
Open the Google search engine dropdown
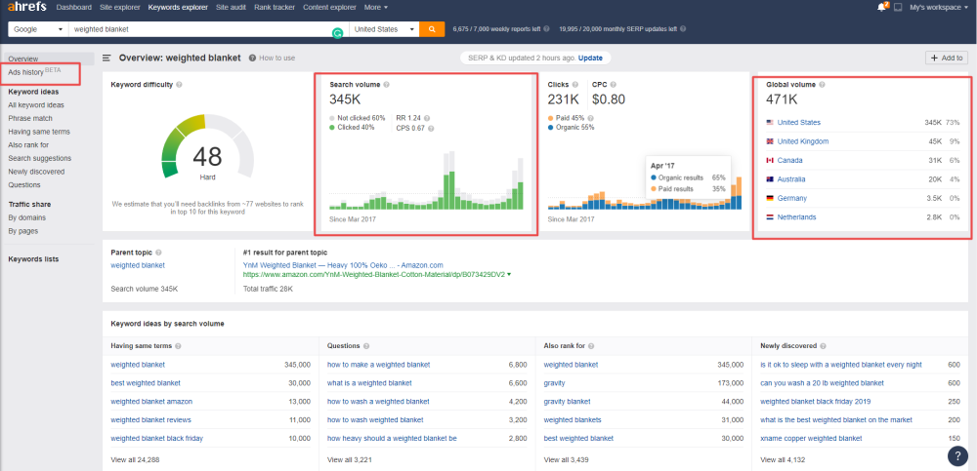(x=34, y=29)
